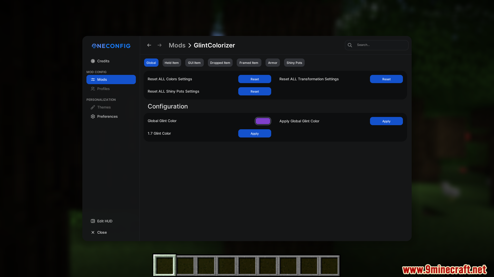The width and height of the screenshot is (494, 277).
Task: Click Mods breadcrumb link
Action: pos(177,45)
